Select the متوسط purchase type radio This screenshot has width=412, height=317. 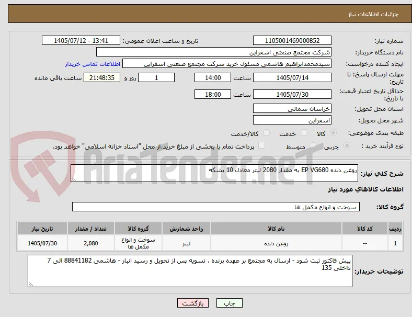click(x=313, y=146)
